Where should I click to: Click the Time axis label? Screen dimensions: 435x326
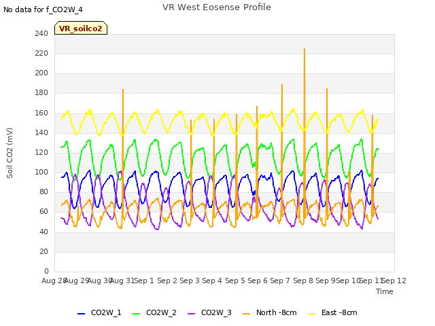point(385,291)
